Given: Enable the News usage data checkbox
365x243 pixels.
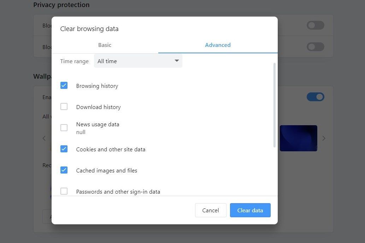Looking at the screenshot, I should point(64,128).
